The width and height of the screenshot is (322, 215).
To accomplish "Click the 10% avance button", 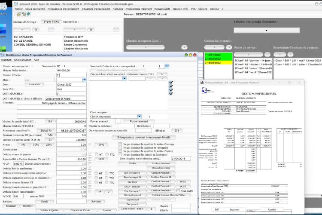I will point(36,144).
